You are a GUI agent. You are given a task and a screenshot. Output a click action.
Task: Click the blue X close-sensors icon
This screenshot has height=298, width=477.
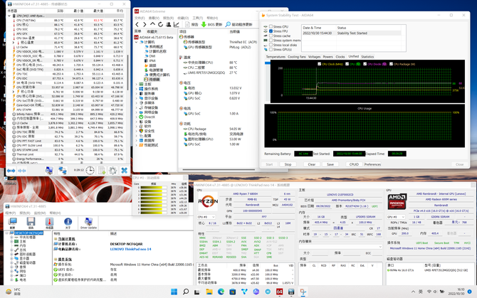(124, 171)
